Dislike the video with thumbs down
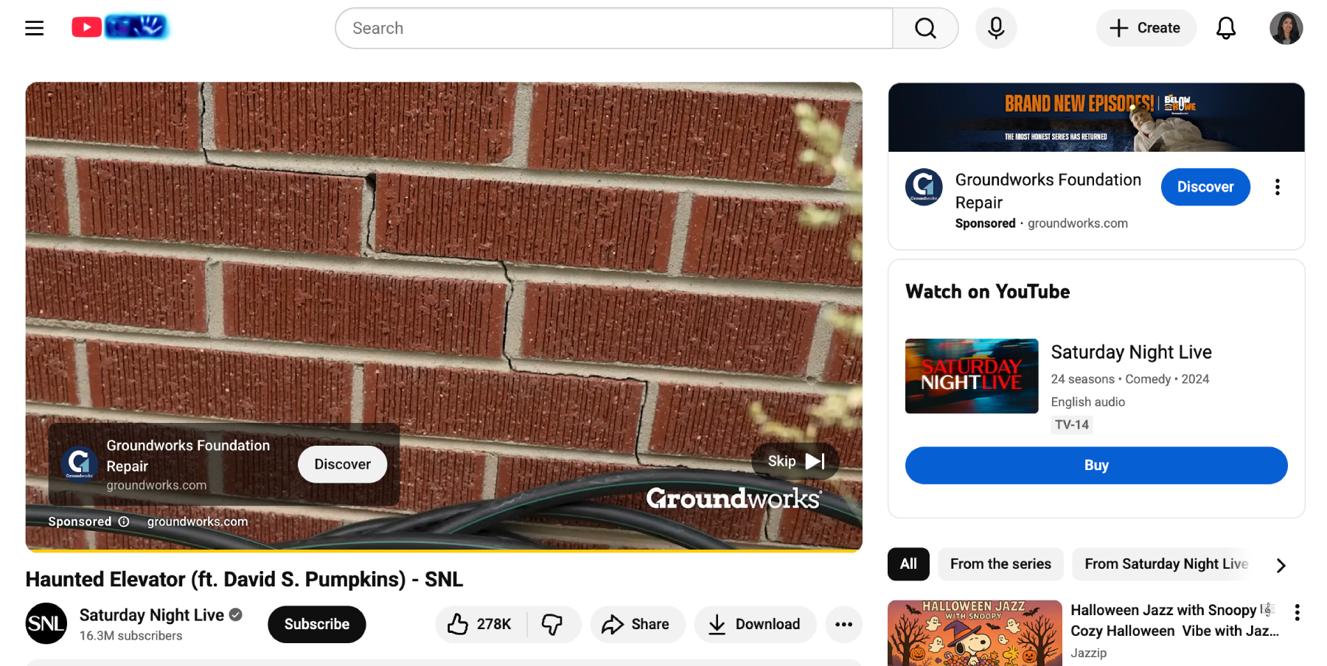The width and height of the screenshot is (1327, 666). (552, 624)
